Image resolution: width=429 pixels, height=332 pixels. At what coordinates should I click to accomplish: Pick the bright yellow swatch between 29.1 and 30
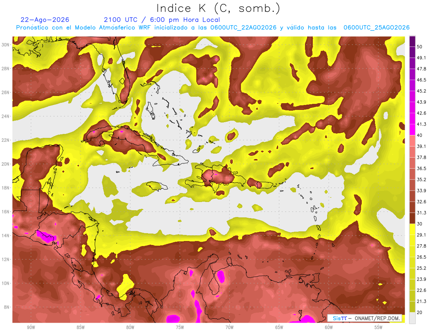(412, 229)
